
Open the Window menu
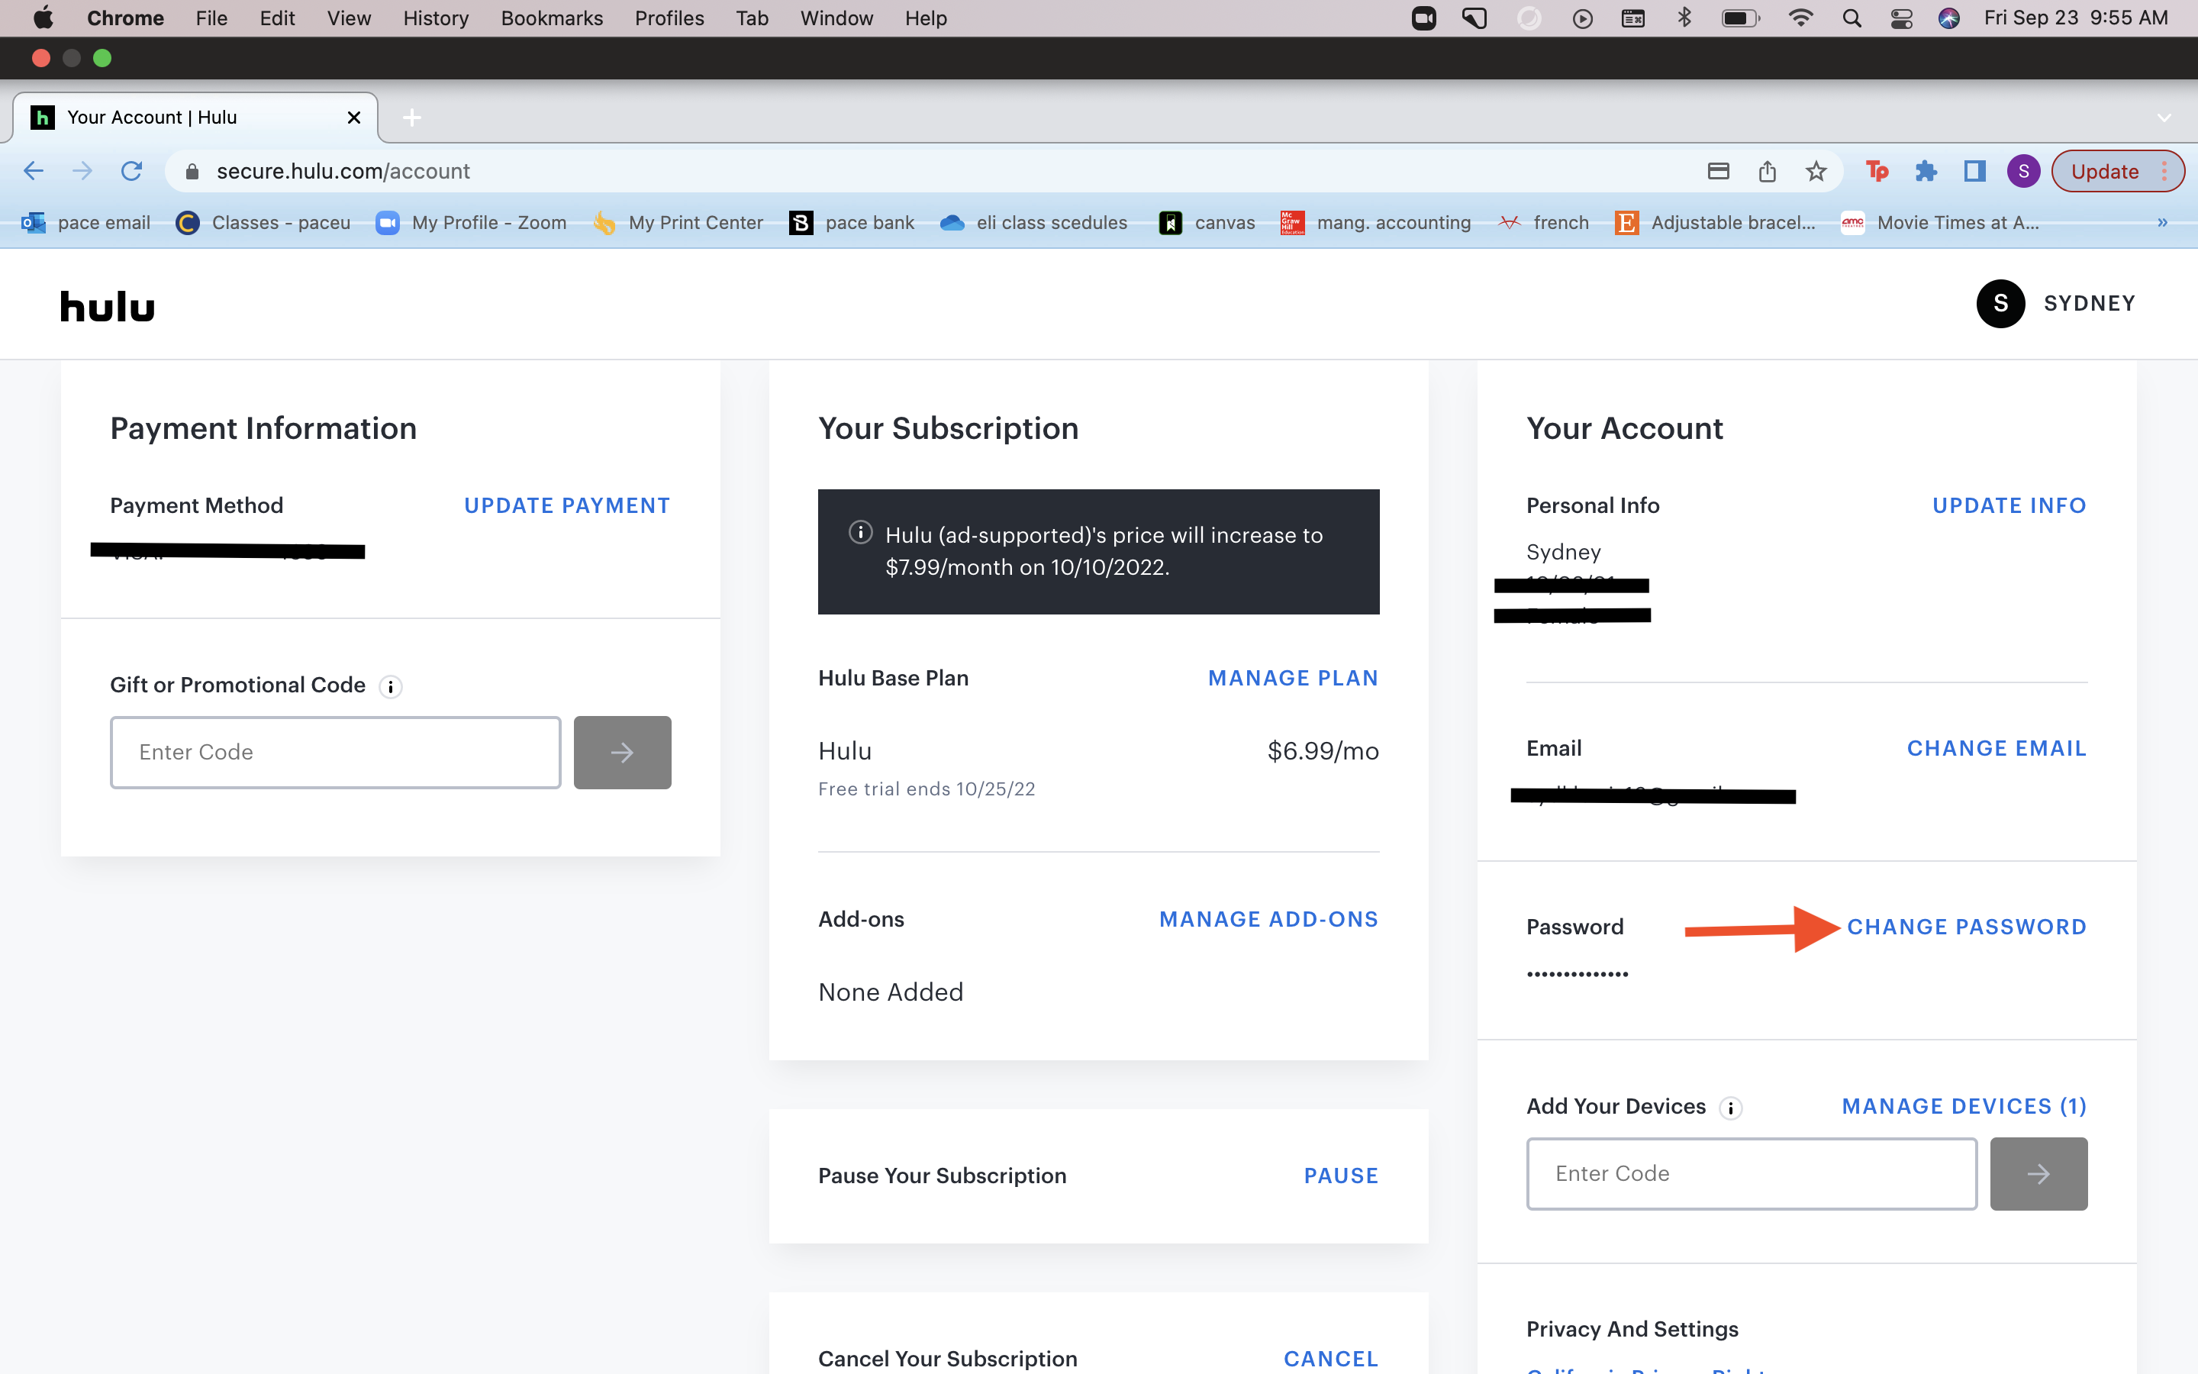tap(836, 18)
